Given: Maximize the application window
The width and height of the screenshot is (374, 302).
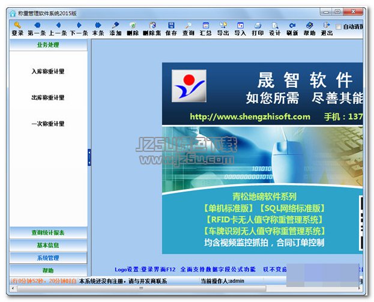Looking at the screenshot, I should click(337, 11).
